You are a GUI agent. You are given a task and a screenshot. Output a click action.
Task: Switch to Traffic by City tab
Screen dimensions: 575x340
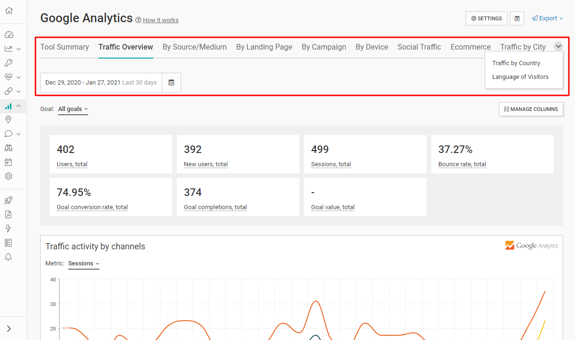(523, 47)
